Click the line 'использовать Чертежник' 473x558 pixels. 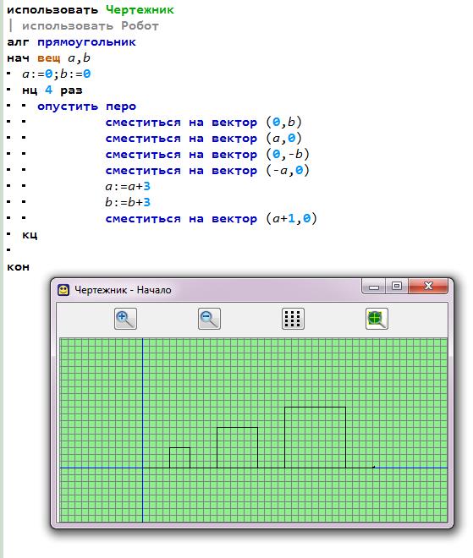[x=91, y=9]
